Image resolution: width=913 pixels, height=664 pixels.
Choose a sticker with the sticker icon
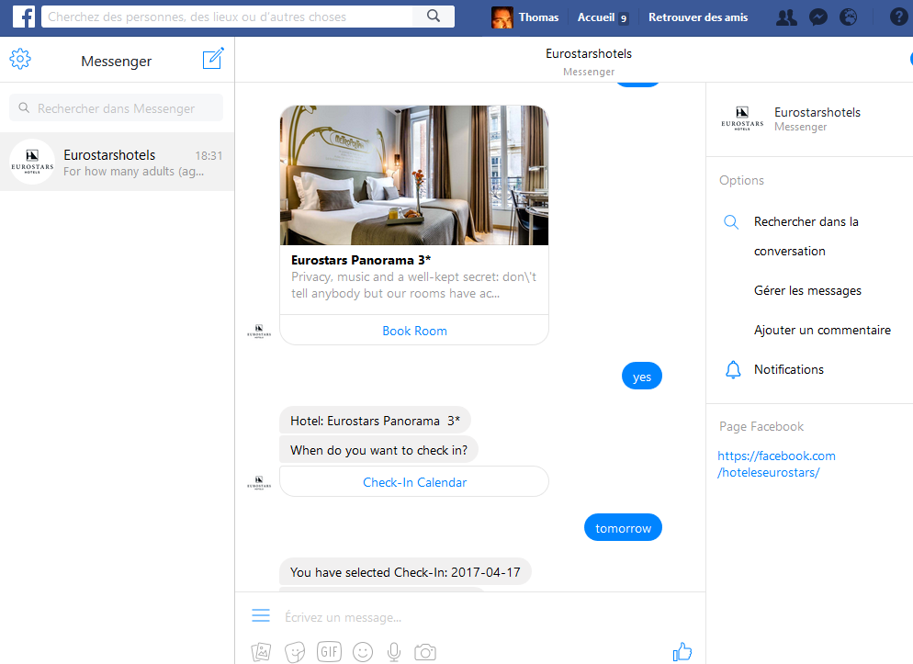(295, 652)
